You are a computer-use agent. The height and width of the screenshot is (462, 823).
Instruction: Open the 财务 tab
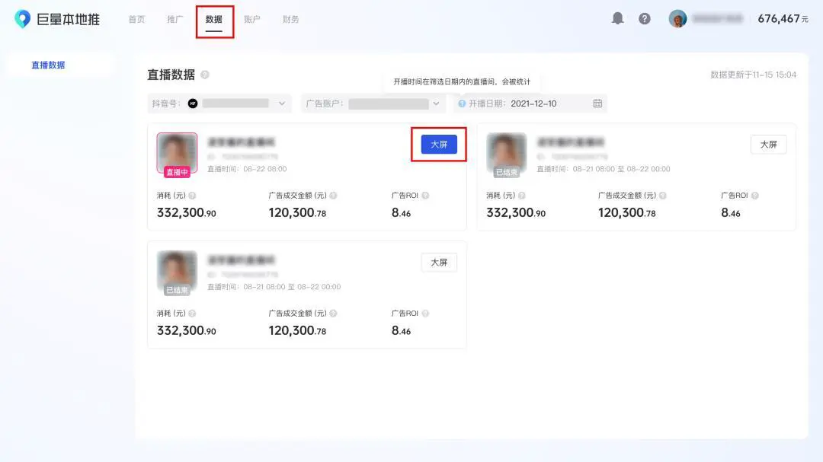(x=290, y=19)
